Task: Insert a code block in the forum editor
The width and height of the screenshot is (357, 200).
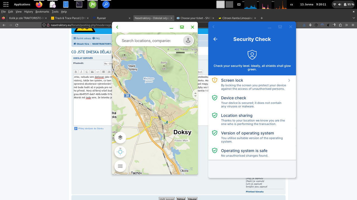Action: (98, 72)
